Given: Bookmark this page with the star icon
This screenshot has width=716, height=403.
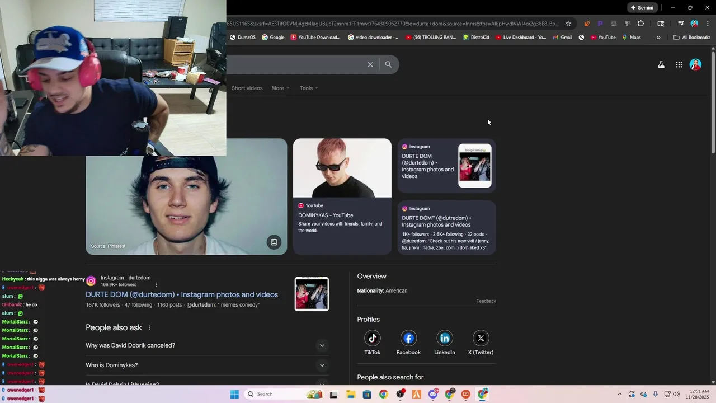Looking at the screenshot, I should point(568,24).
